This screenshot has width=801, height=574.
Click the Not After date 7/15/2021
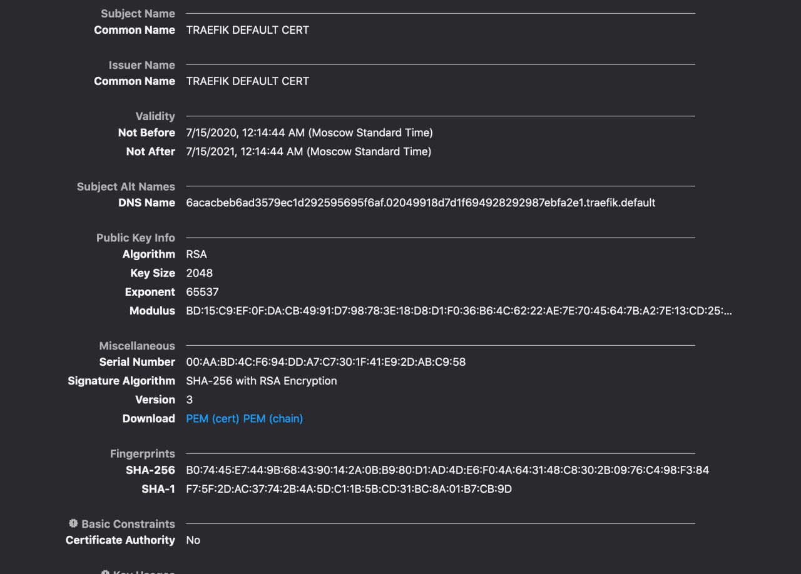309,151
